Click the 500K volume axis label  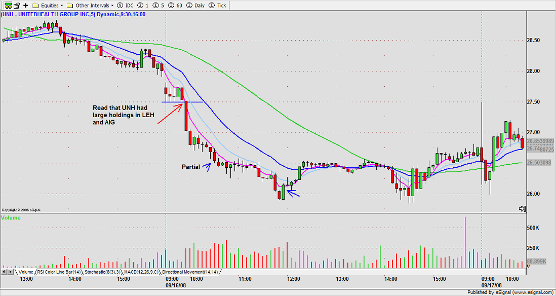pyautogui.click(x=533, y=228)
